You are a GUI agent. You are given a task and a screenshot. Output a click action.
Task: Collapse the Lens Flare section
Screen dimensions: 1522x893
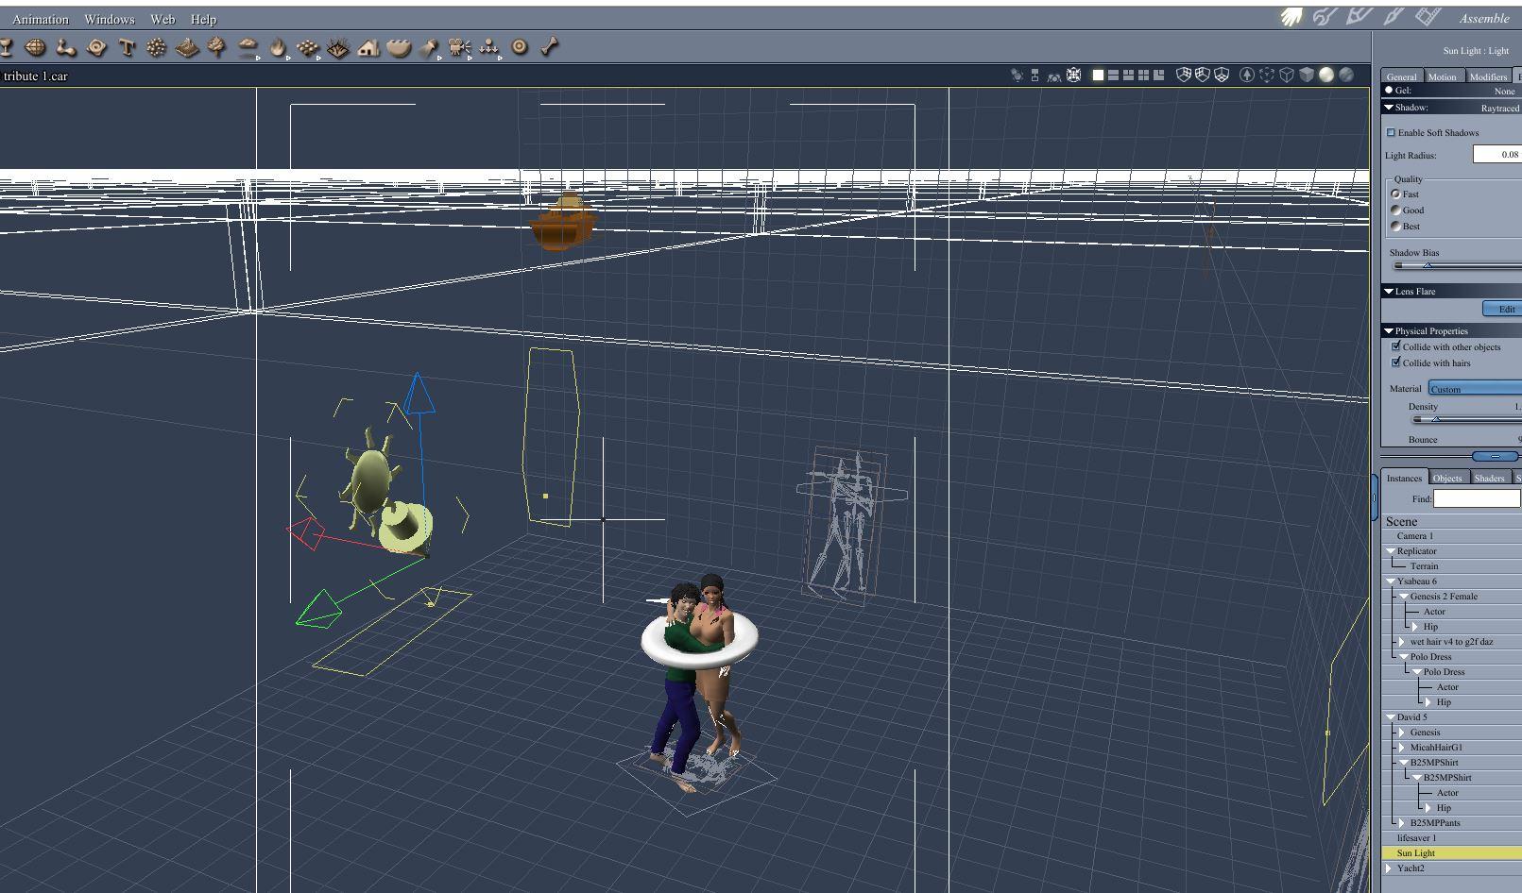[x=1389, y=292]
